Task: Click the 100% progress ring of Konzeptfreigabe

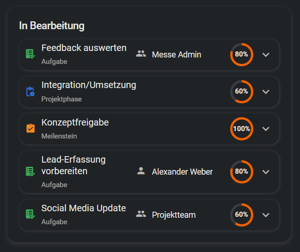Action: point(241,128)
